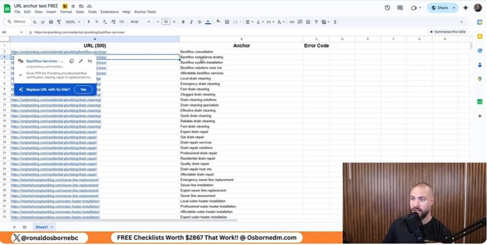
Task: Click the print icon in the toolbar
Action: pyautogui.click(x=51, y=22)
